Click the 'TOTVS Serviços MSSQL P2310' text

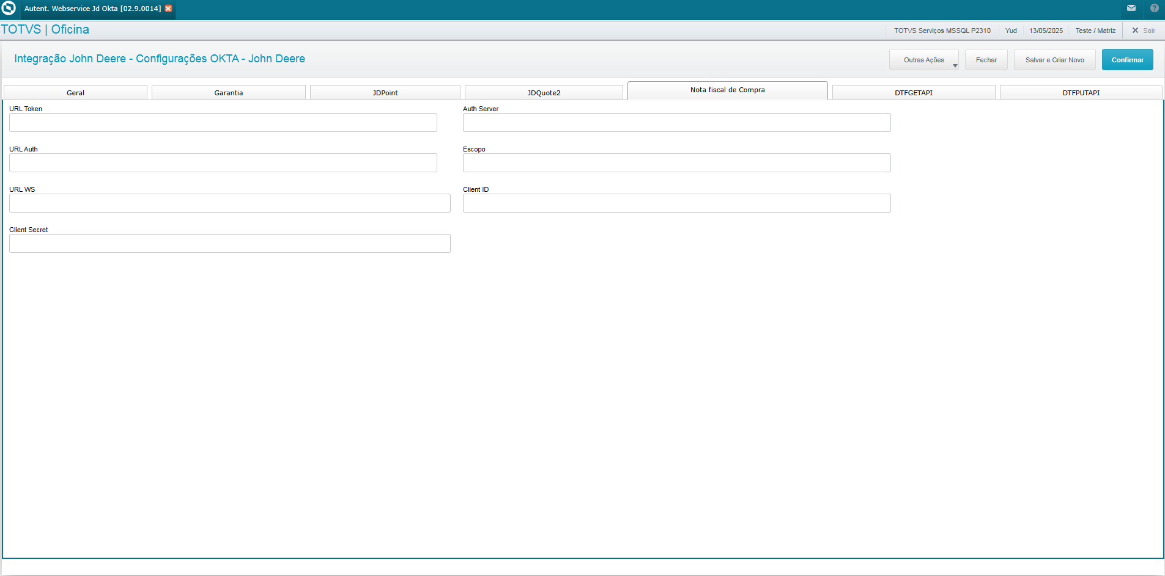(x=942, y=31)
